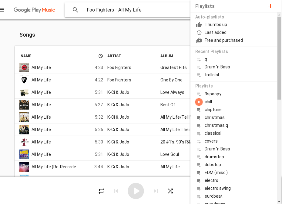282x204 pixels.
Task: Click the Last added history icon
Action: click(199, 32)
